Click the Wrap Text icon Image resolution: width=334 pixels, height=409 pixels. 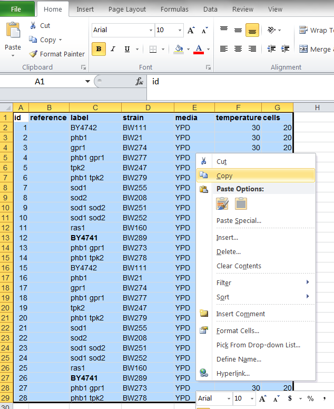[x=303, y=30]
